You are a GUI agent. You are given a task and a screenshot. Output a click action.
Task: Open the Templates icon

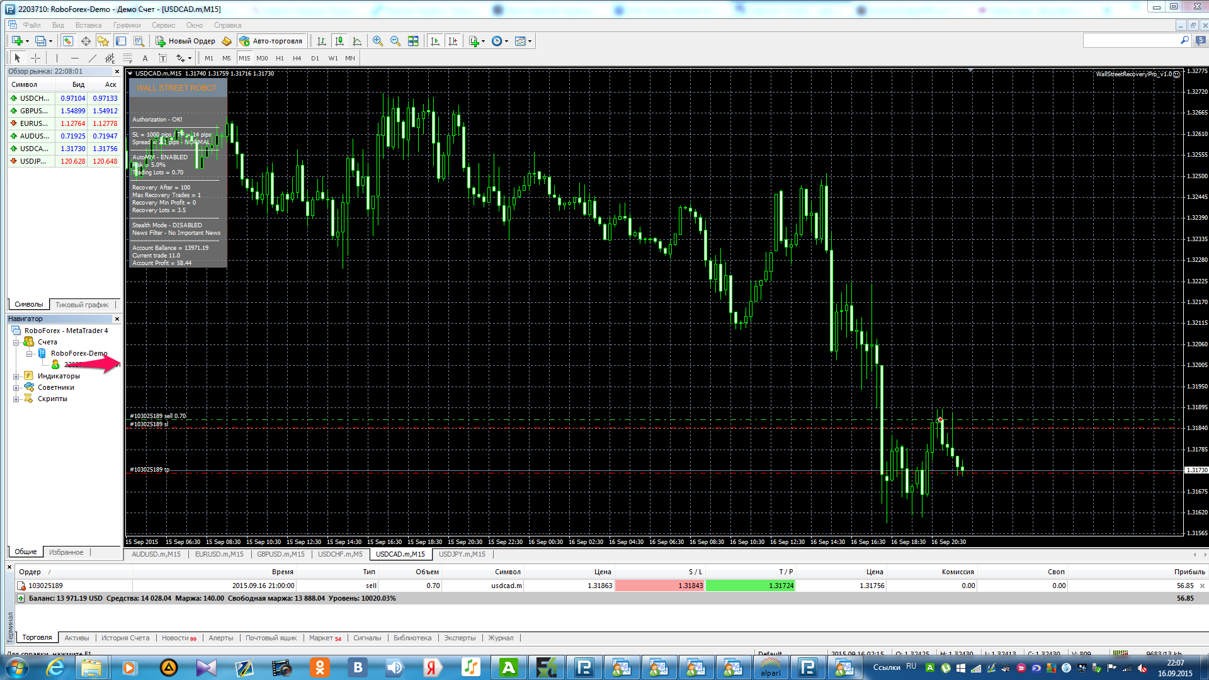pyautogui.click(x=520, y=41)
